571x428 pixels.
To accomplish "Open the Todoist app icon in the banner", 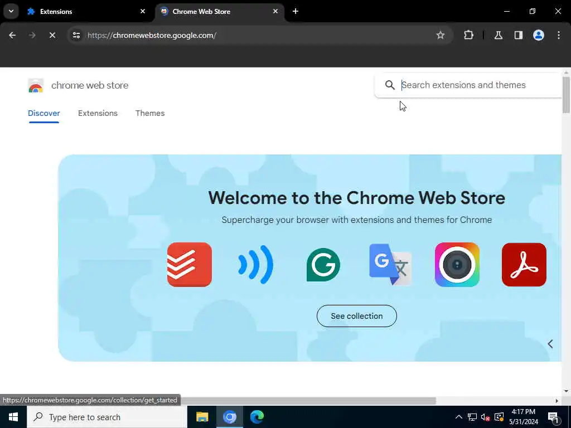I will point(190,265).
